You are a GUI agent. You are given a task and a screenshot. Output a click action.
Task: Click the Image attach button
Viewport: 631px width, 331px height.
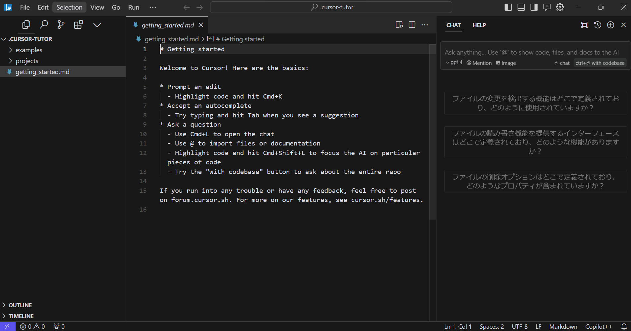click(x=506, y=63)
